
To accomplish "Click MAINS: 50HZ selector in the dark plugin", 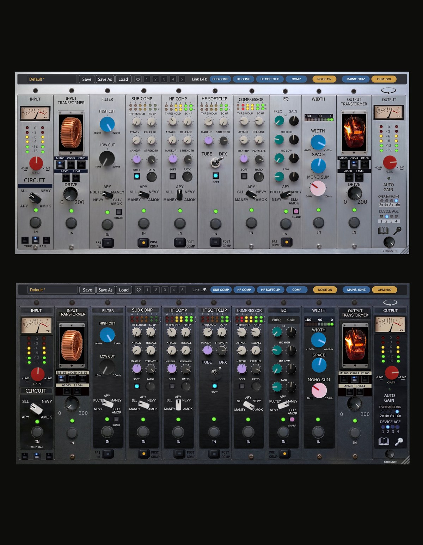I will (356, 290).
